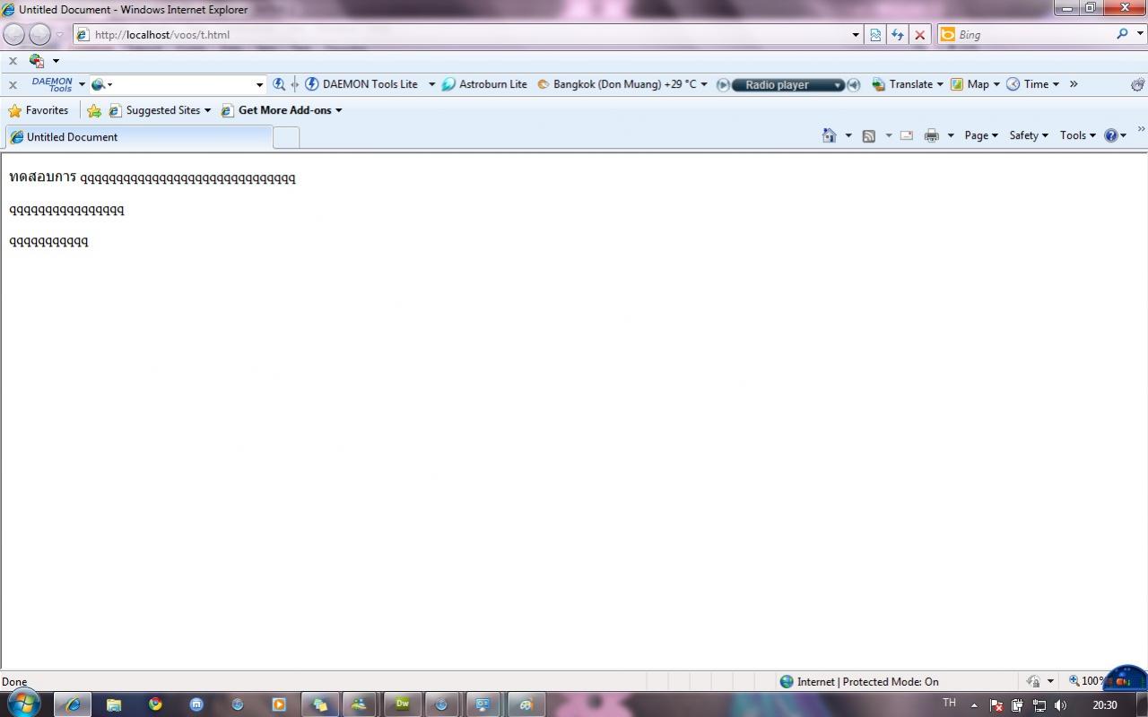Viewport: 1148px width, 717px height.
Task: Change zoom level from the status bar
Action: click(x=1087, y=681)
